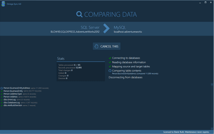Click the localhost.adventureworks target path
Image resolution: width=214 pixels, height=134 pixels.
[x=128, y=32]
